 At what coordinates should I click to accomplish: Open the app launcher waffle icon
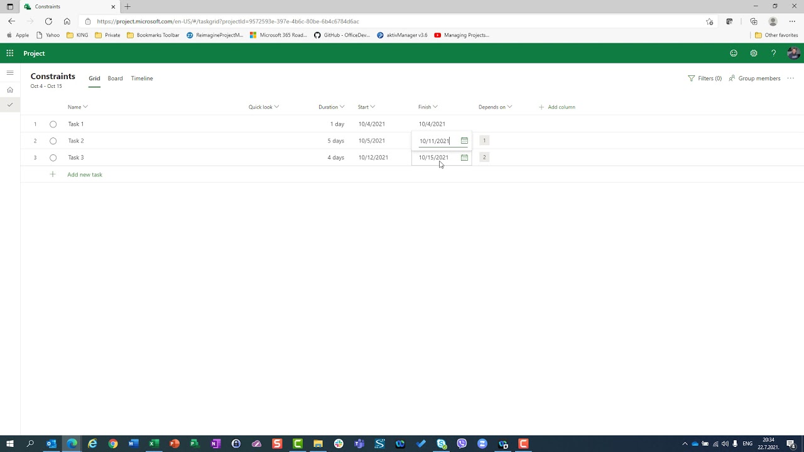pos(10,53)
